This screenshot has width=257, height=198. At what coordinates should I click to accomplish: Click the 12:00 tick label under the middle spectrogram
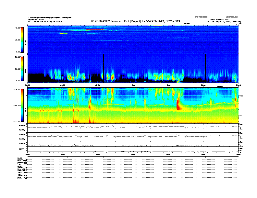click(133, 85)
